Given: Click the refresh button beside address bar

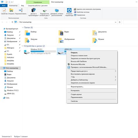Looking at the screenshot, I should [120, 22].
